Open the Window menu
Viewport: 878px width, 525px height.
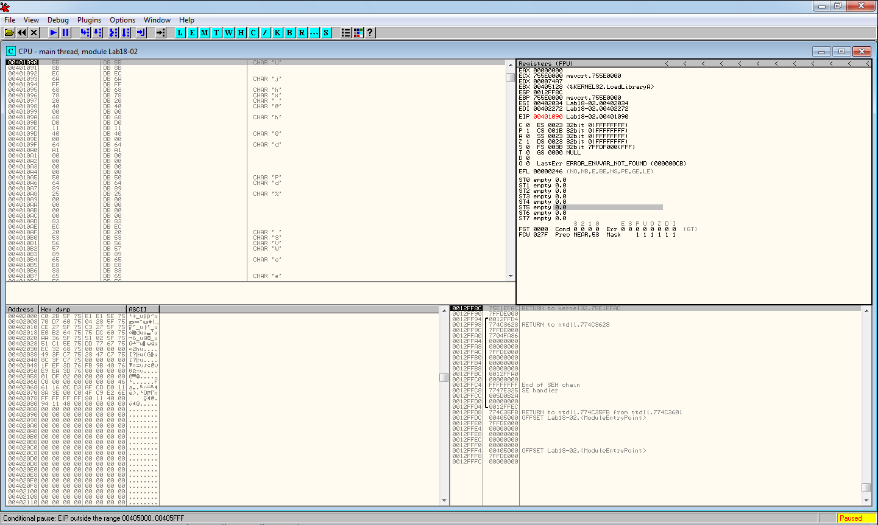tap(157, 20)
